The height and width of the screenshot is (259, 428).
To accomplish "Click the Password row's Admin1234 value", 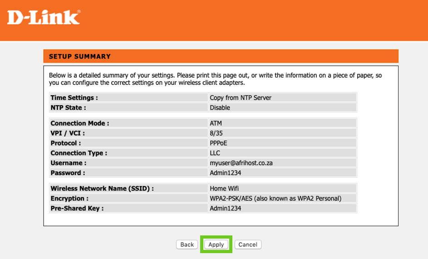I will tap(225, 173).
